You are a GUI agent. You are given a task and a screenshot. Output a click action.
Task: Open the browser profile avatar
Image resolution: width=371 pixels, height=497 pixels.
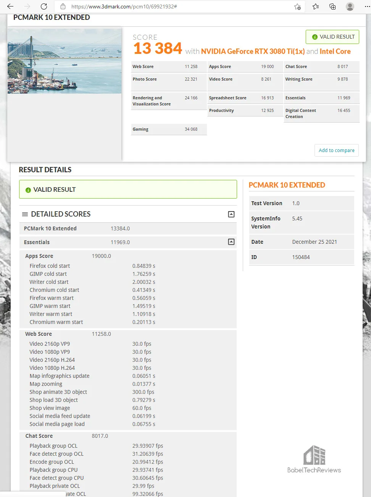point(350,6)
